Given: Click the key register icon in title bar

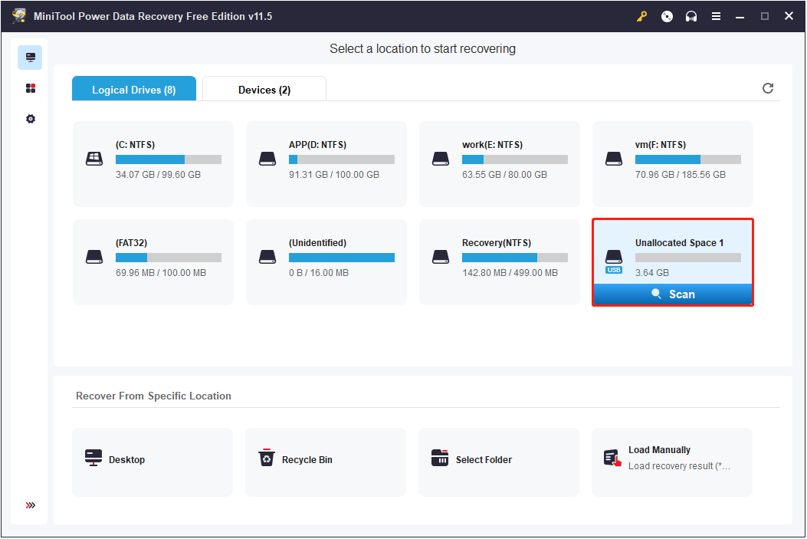Looking at the screenshot, I should click(641, 16).
